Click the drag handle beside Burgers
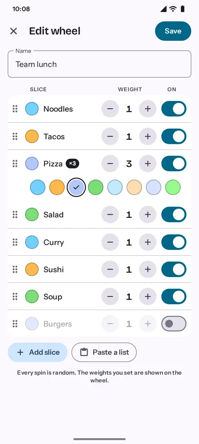Viewport: 199px width, 444px height. pyautogui.click(x=15, y=324)
